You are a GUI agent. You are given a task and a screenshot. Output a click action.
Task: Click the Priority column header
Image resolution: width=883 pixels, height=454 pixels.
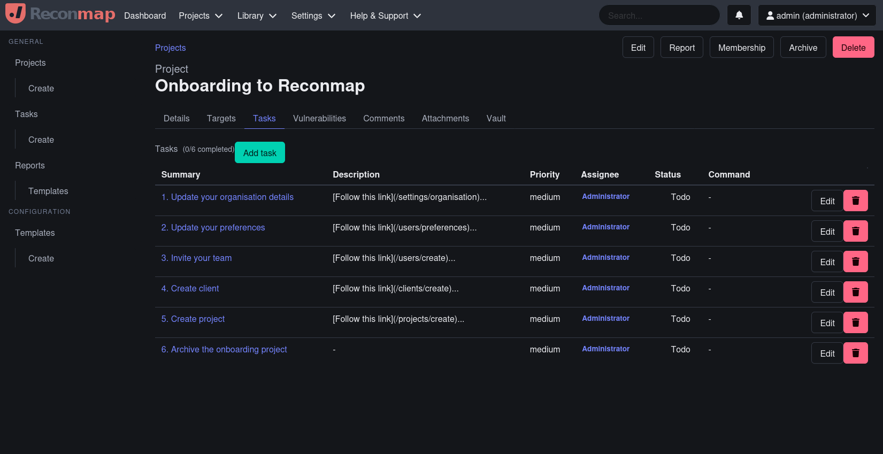tap(544, 174)
